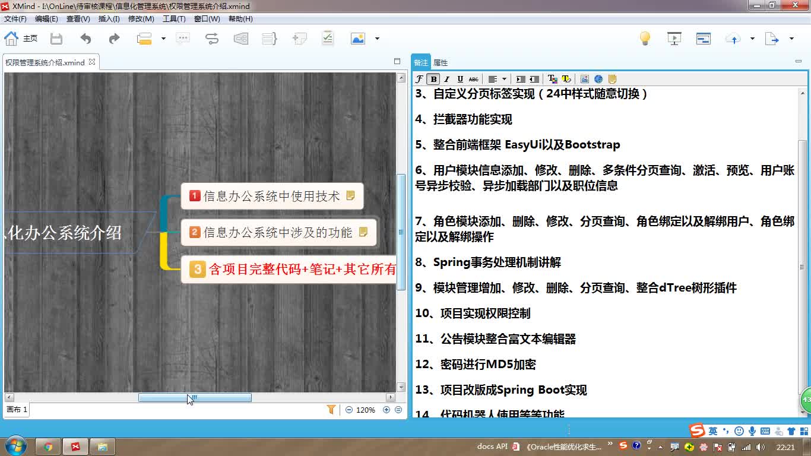
Task: Switch to the 属性 properties tab
Action: coord(441,62)
